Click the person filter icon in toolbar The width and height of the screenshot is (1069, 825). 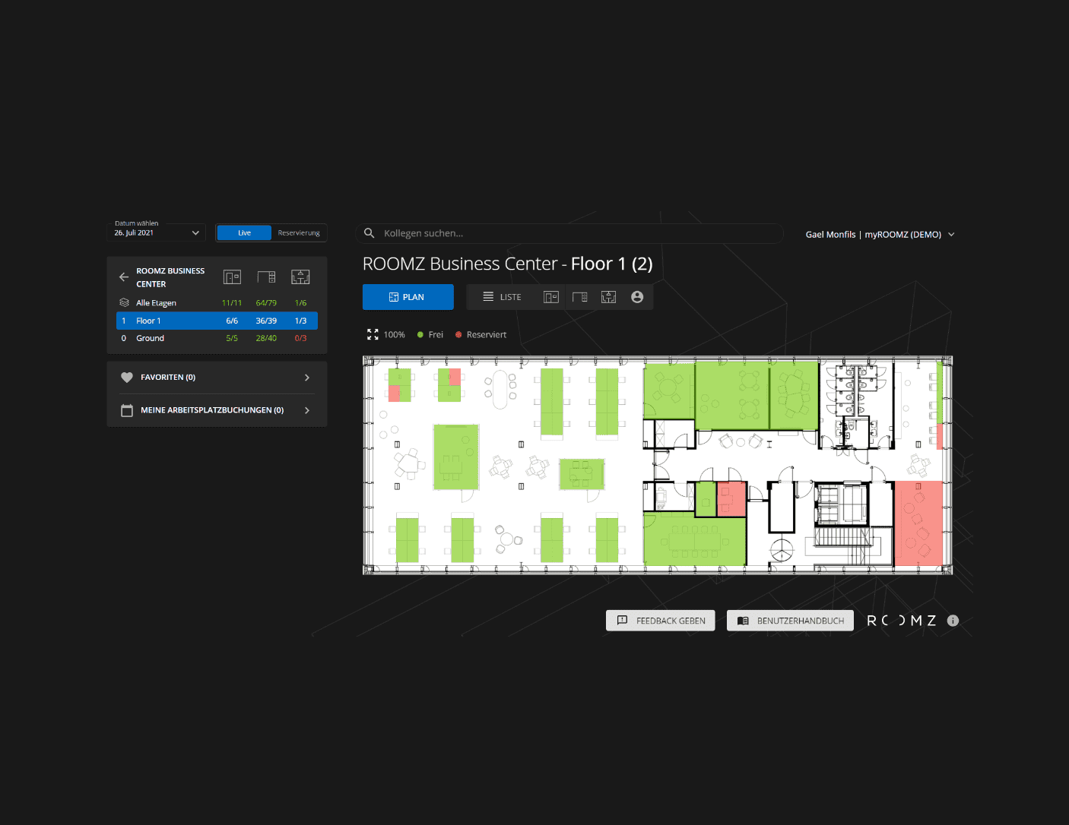637,297
